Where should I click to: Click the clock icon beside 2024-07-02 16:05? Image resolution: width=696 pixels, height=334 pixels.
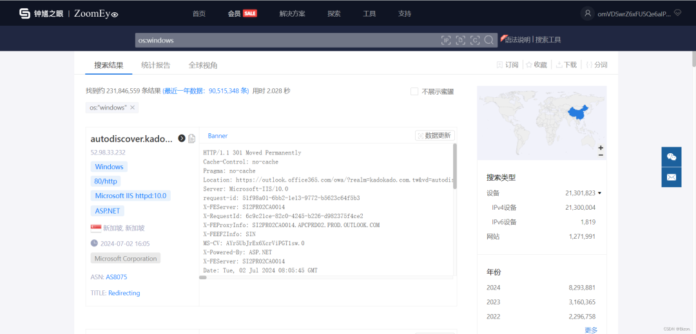tap(94, 243)
